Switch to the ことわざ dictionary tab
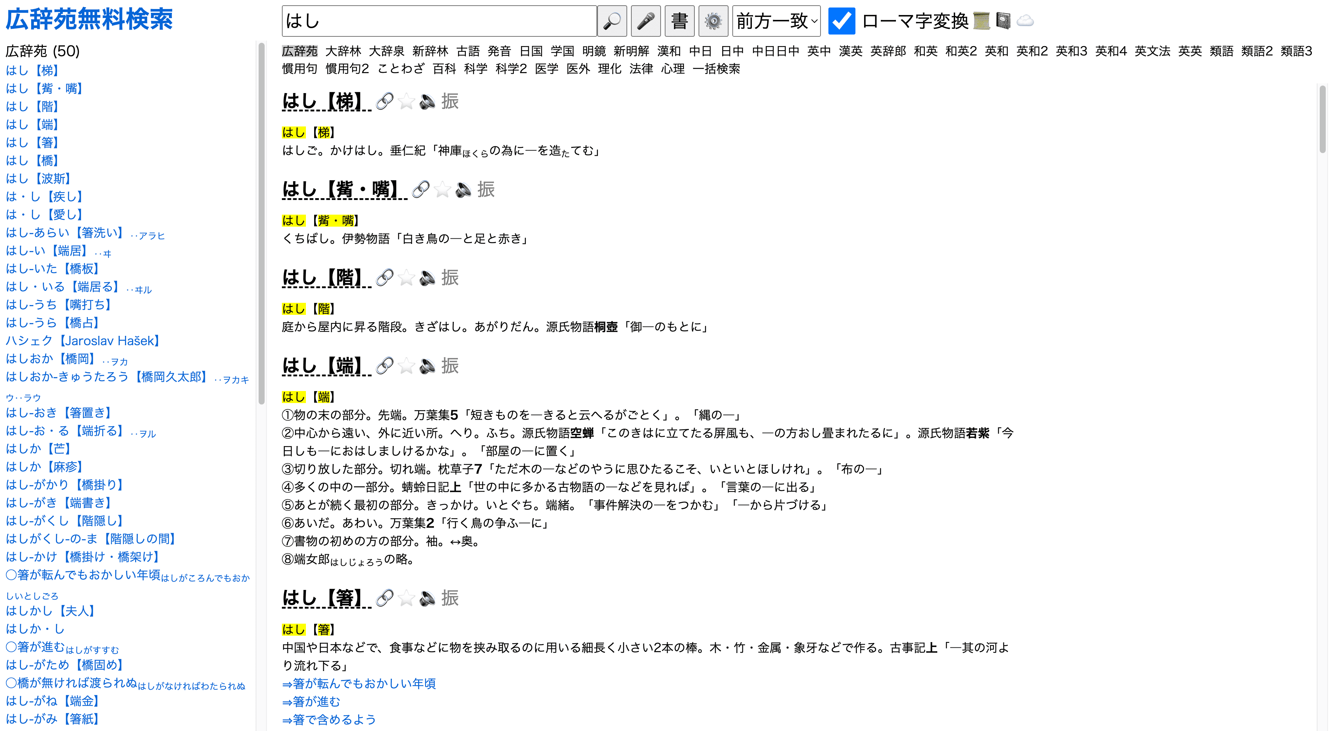 click(x=400, y=68)
